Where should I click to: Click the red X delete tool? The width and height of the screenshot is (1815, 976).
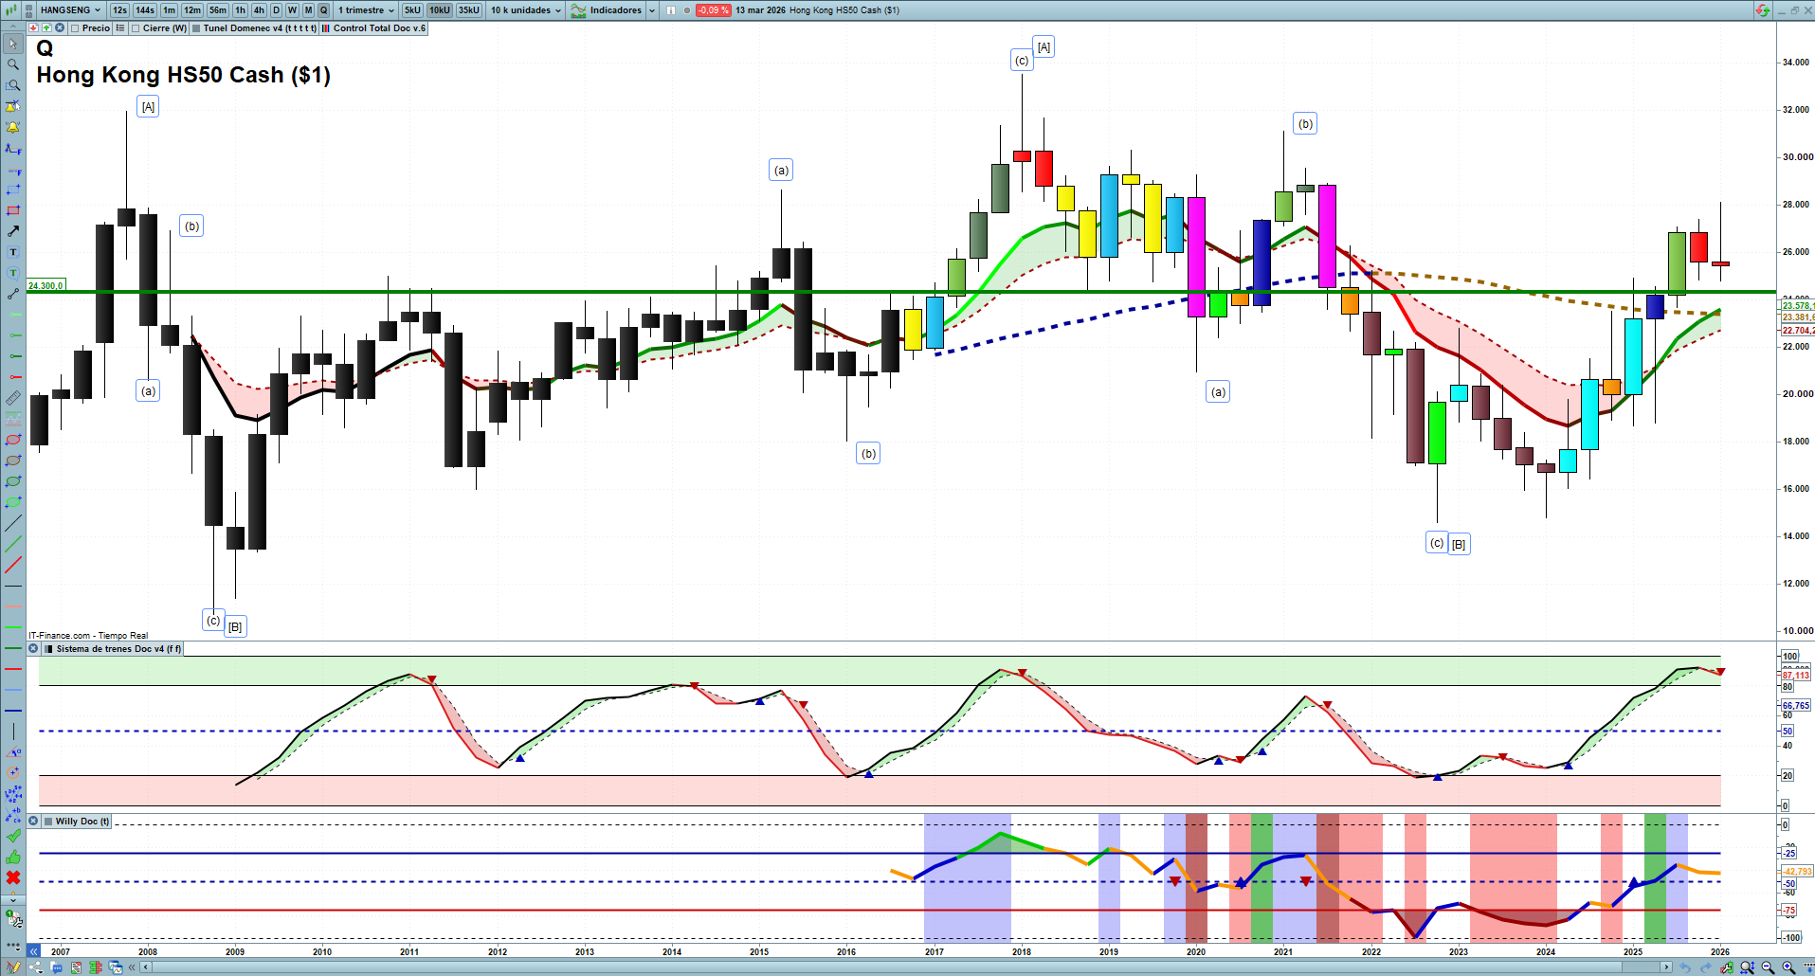(x=13, y=877)
